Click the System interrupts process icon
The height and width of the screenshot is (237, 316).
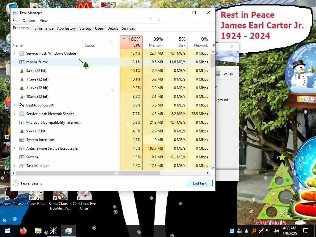coord(22,140)
